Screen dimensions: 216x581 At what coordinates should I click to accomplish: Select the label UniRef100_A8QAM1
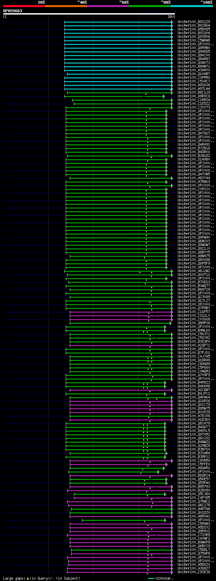194,468
